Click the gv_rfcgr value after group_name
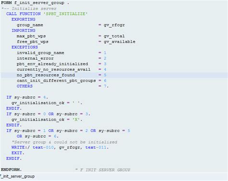Image resolution: width=228 pixels, height=181 pixels. coord(114,25)
